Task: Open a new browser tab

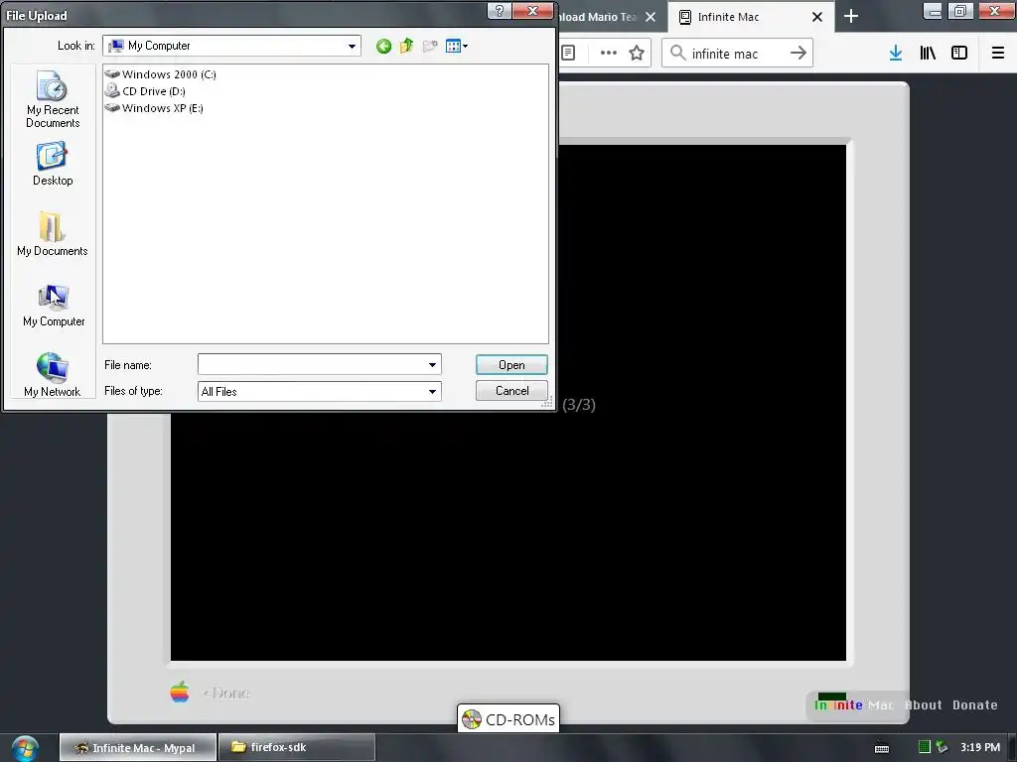Action: pos(851,16)
